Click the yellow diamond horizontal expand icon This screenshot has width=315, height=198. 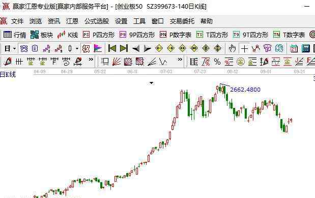182,48
